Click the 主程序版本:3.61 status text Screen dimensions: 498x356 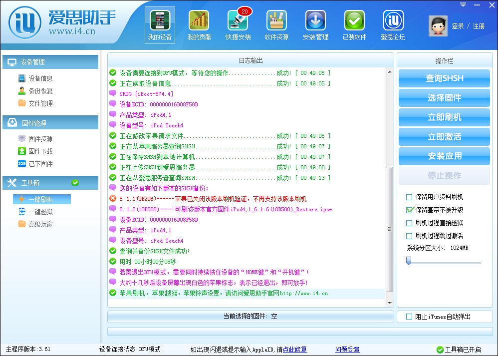tap(28, 350)
